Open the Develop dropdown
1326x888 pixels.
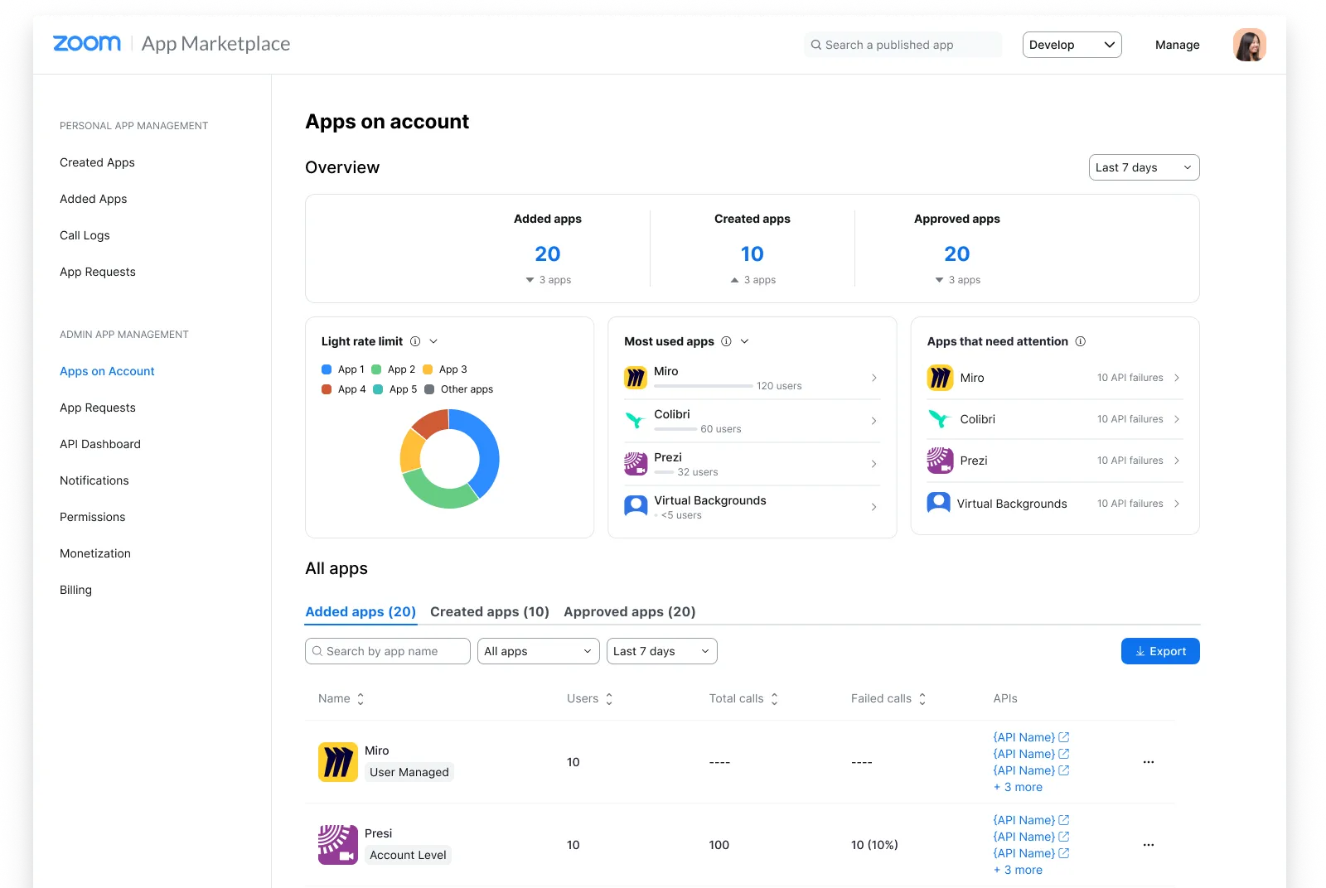click(x=1072, y=45)
